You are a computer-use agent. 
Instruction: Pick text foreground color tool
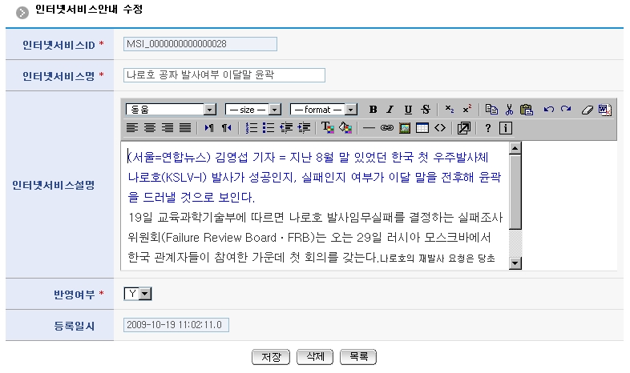[x=327, y=127]
